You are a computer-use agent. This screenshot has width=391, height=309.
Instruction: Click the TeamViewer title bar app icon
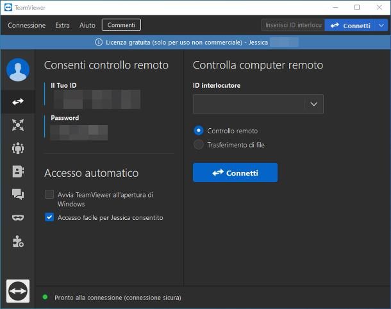pos(8,8)
